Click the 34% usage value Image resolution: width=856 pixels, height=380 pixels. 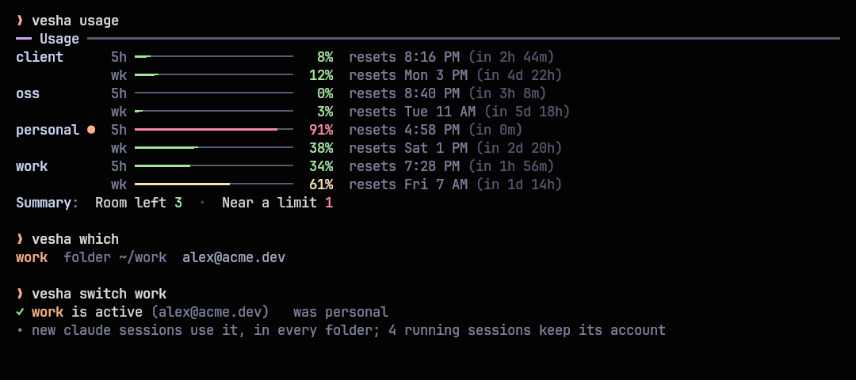coord(322,166)
